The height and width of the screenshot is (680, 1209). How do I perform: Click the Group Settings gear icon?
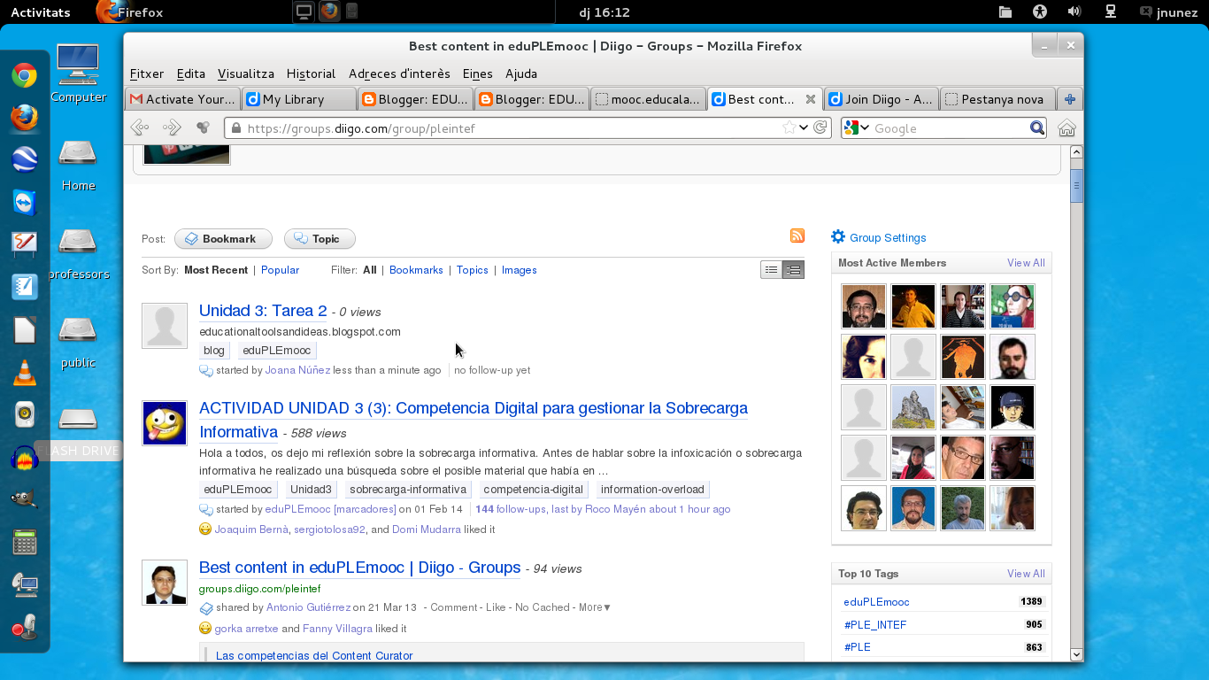tap(838, 236)
